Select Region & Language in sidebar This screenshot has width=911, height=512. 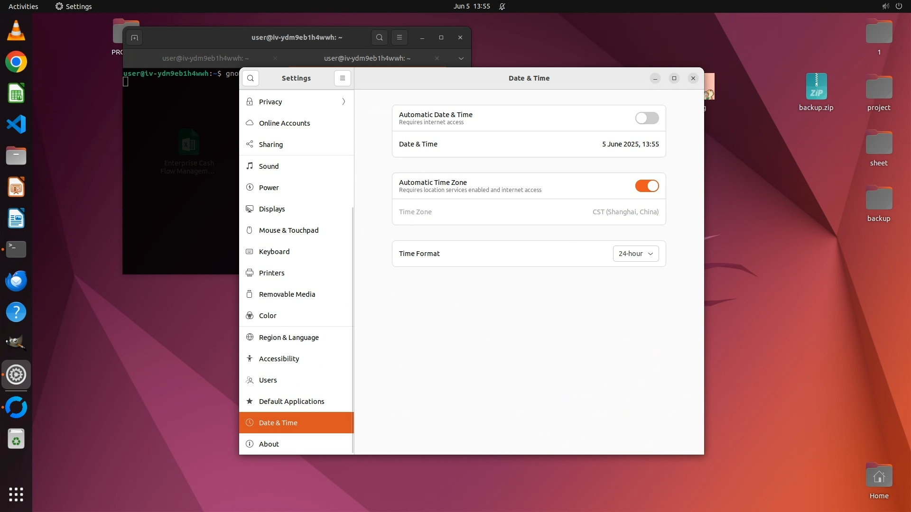point(288,338)
